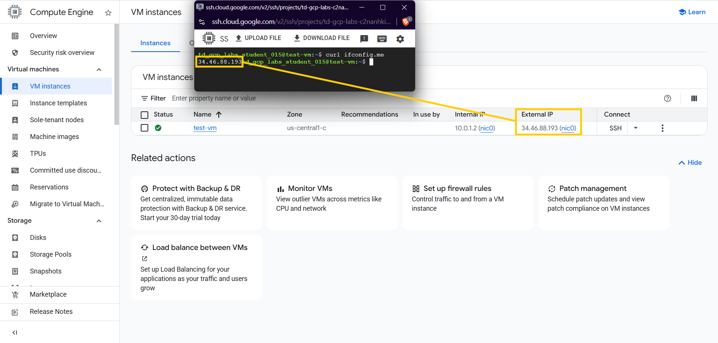Select the test-vm row checkbox
The width and height of the screenshot is (718, 343).
click(x=144, y=128)
